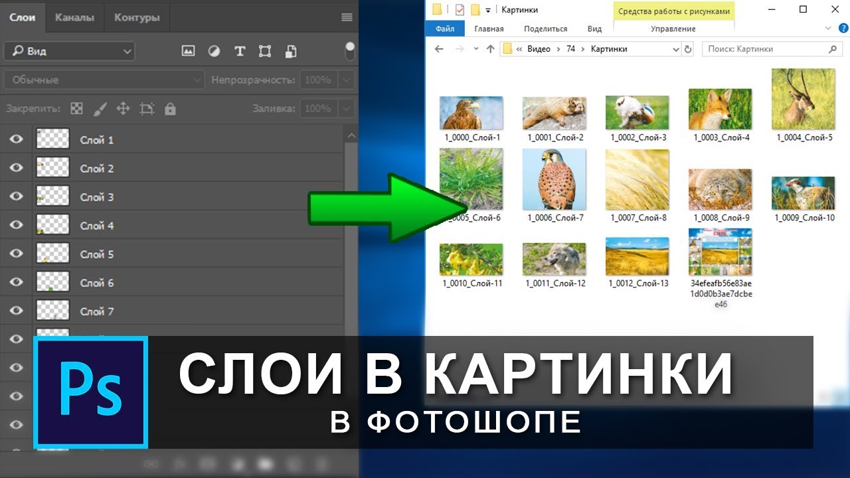Click the Видео breadcrumb in address bar

[539, 48]
